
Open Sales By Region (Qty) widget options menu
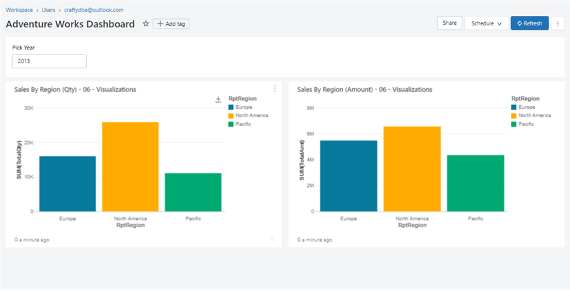pos(274,88)
